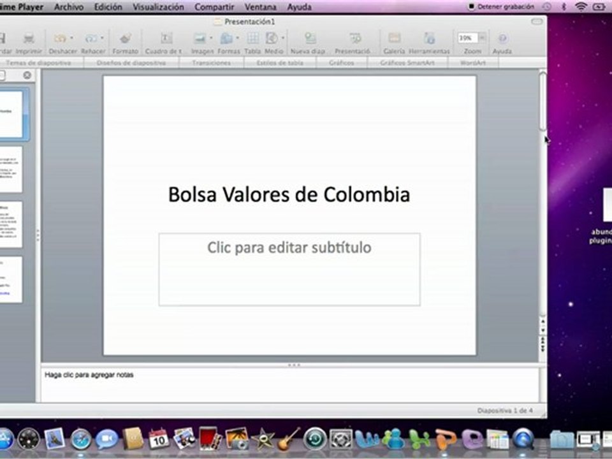Click the Haga clic para agregar notas area
This screenshot has height=459, width=612.
point(290,384)
